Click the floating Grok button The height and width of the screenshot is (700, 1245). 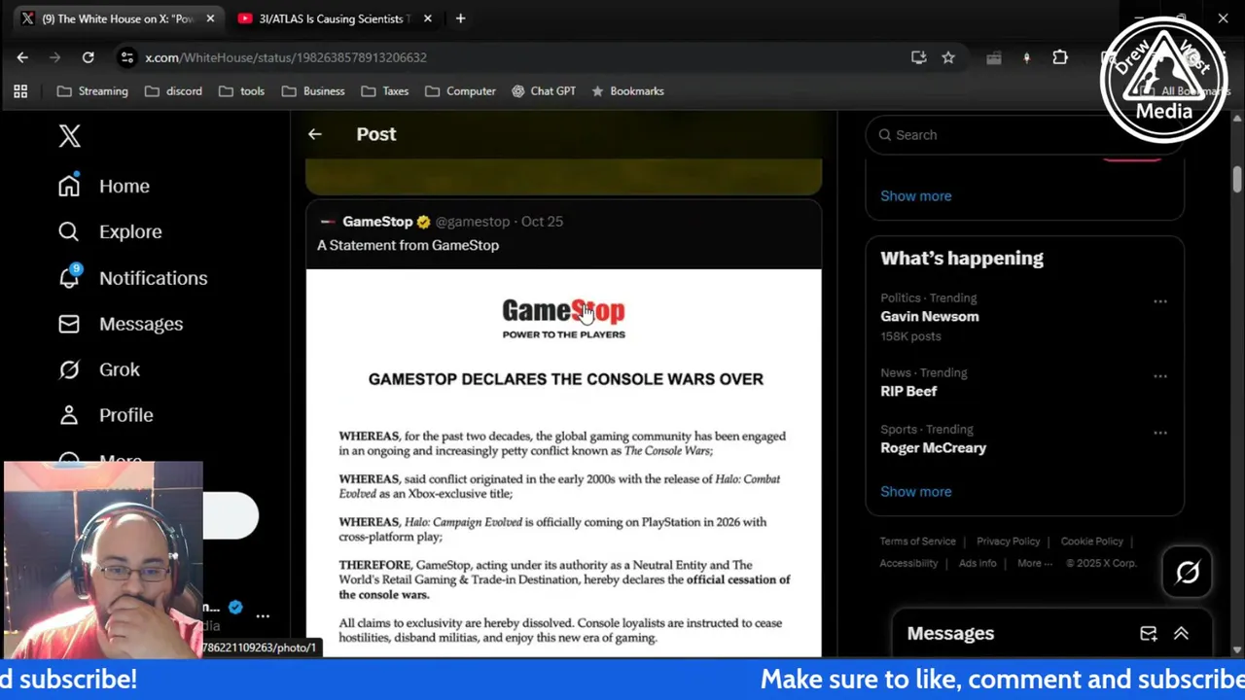click(x=1188, y=573)
